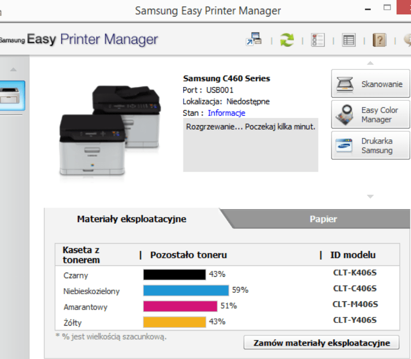Open the help book icon
411x359 pixels.
point(379,40)
